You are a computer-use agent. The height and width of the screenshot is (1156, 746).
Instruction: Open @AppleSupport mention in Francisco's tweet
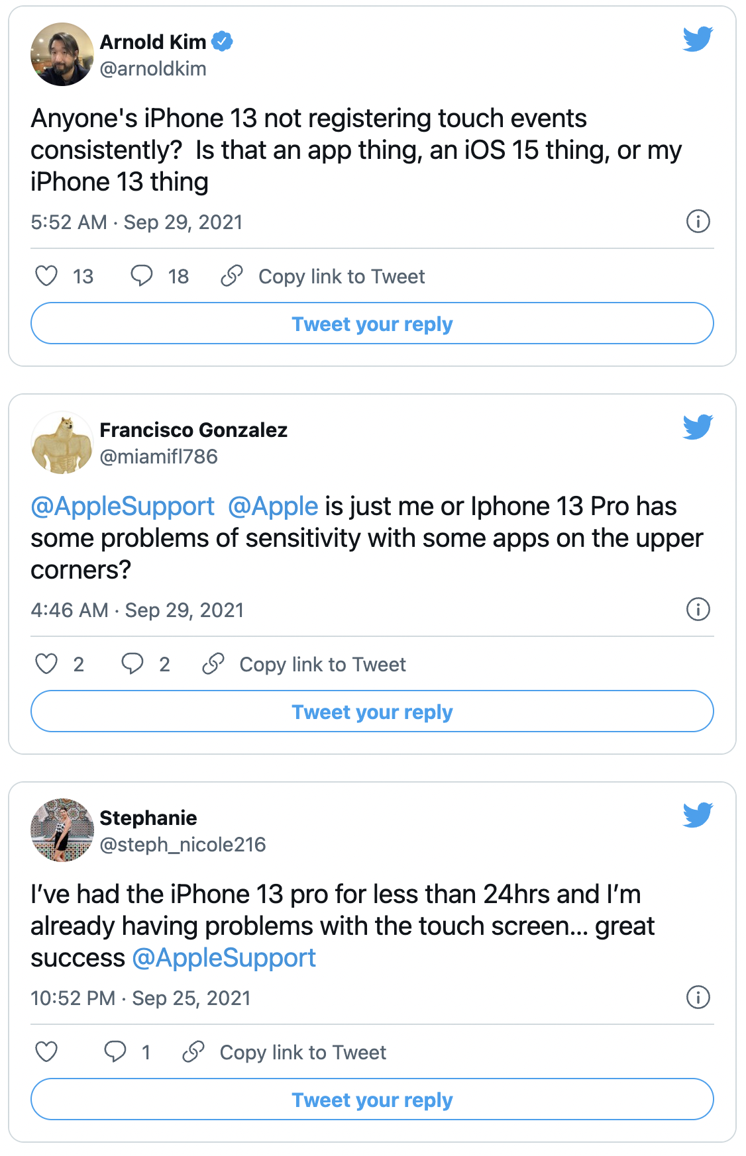tap(123, 506)
